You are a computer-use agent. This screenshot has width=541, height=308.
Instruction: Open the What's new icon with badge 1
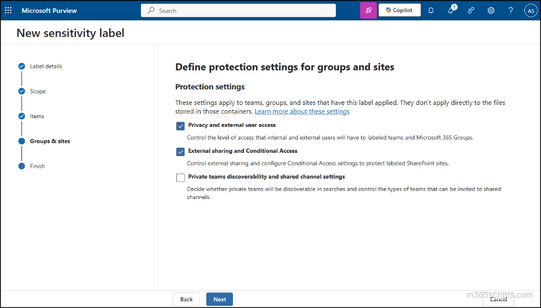(451, 10)
